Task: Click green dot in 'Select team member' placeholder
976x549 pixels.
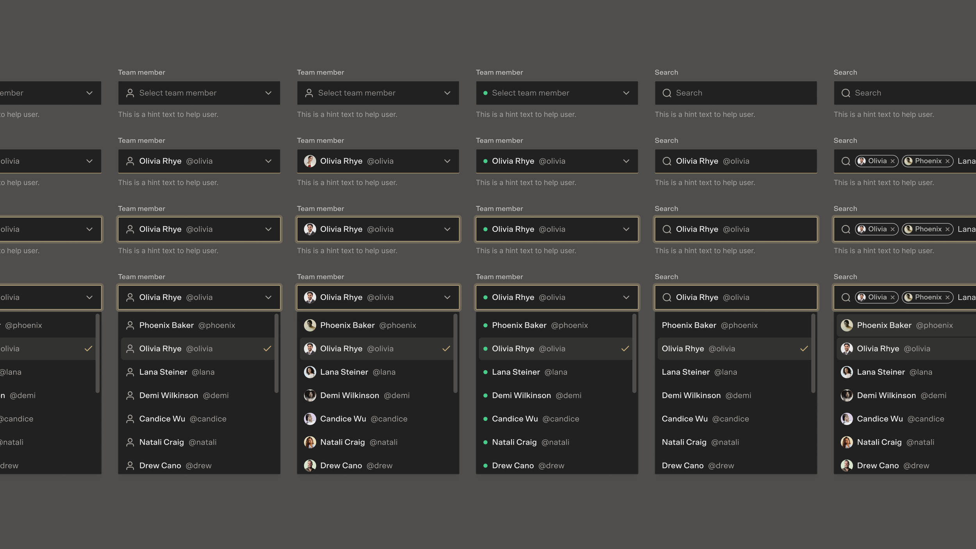Action: click(485, 93)
